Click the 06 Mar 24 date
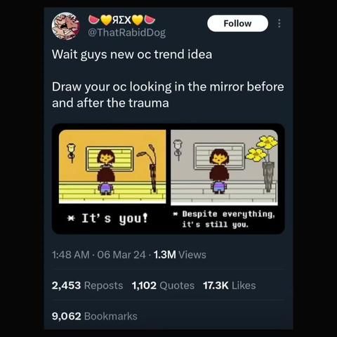This screenshot has width=337, height=337. point(121,255)
